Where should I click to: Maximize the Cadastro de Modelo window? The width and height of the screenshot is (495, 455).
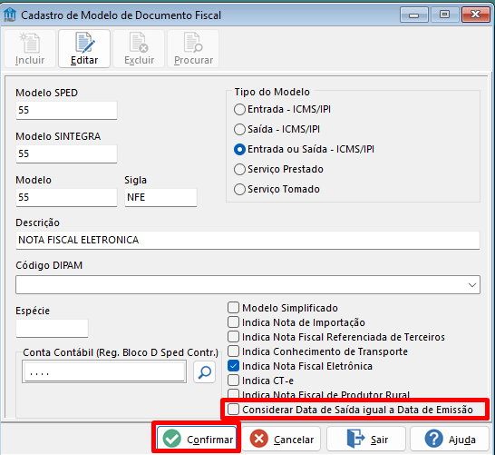pos(444,15)
